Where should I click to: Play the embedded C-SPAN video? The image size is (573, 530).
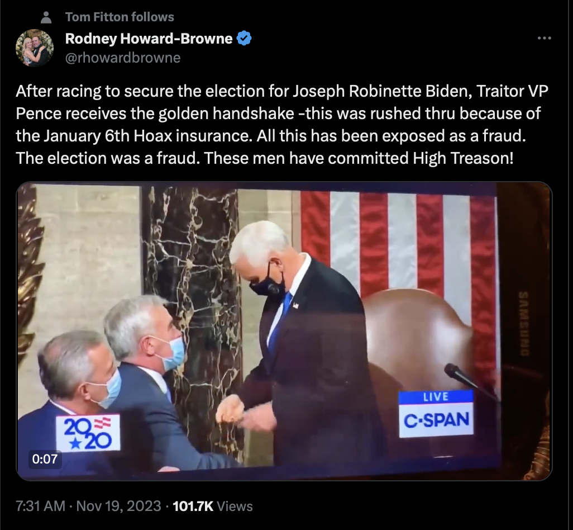284,331
